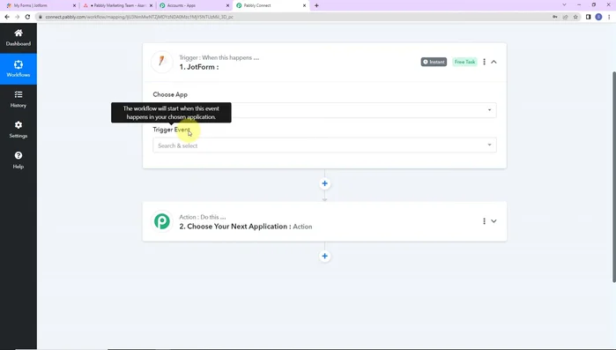Open the Choose App dropdown

click(324, 110)
